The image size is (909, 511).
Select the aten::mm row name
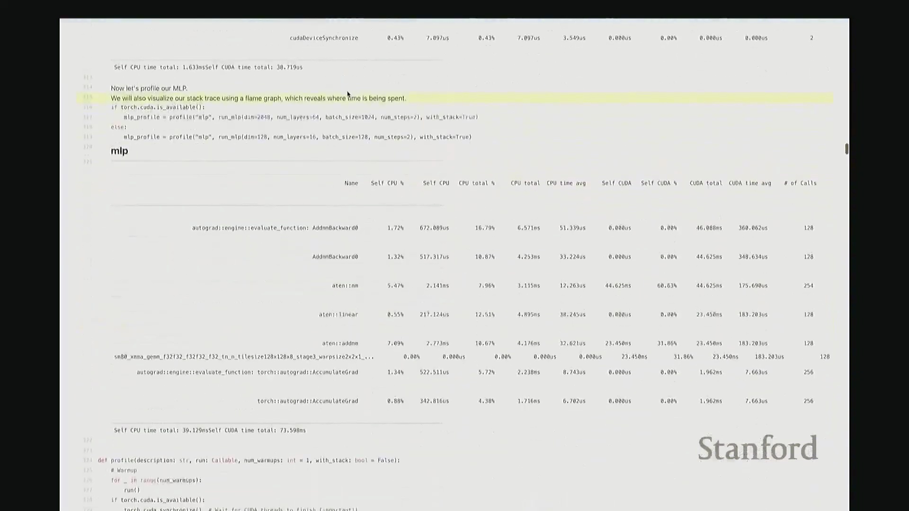pyautogui.click(x=345, y=286)
